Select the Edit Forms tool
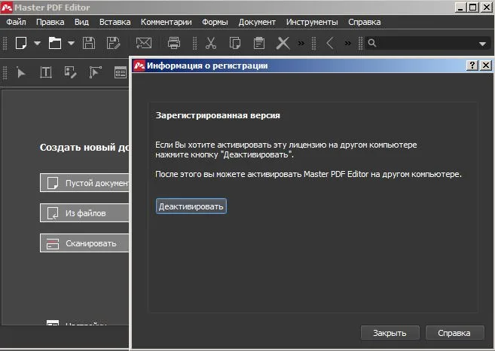Viewport: 495px width, 351px height. [x=95, y=72]
